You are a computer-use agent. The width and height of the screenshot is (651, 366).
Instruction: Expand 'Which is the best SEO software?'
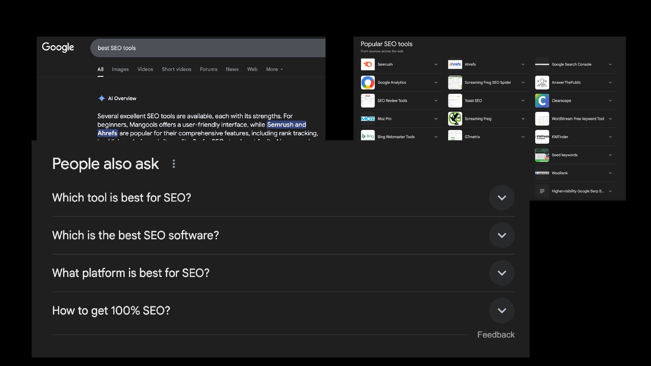[x=502, y=235]
